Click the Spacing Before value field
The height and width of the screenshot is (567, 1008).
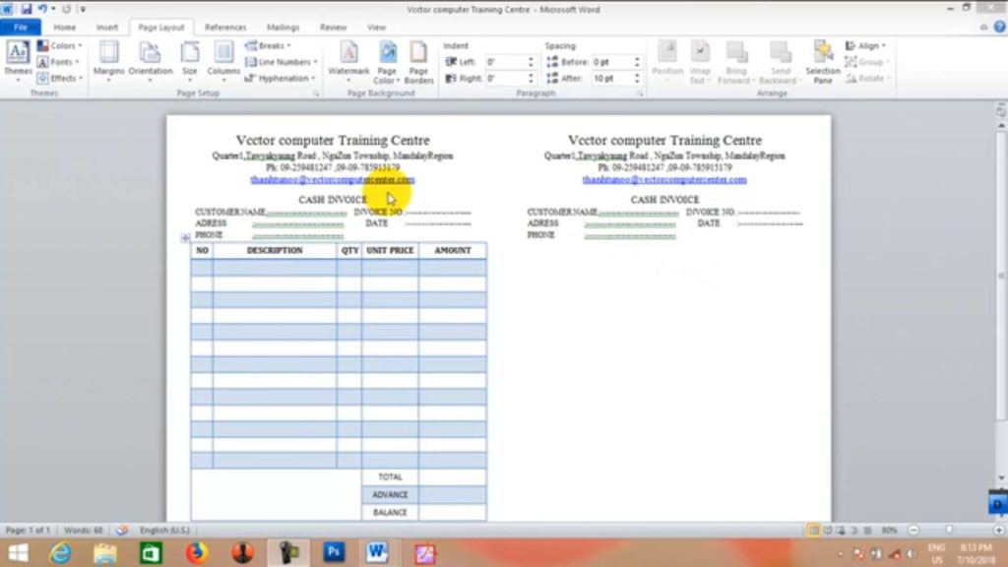tap(611, 62)
